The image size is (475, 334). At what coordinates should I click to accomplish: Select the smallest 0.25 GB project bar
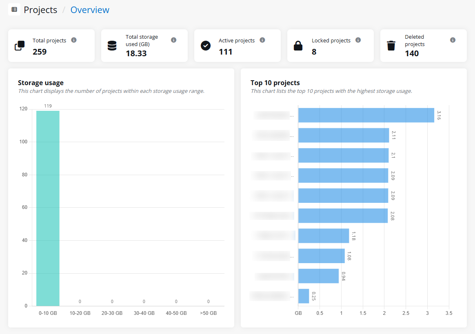(304, 296)
